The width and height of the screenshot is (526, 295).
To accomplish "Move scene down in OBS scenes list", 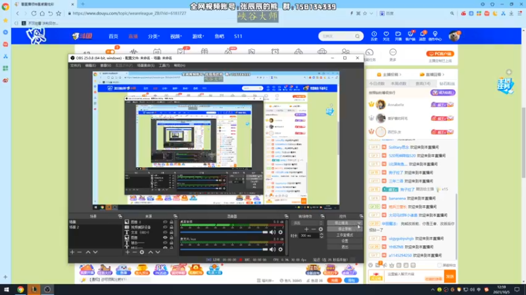I will click(x=95, y=252).
